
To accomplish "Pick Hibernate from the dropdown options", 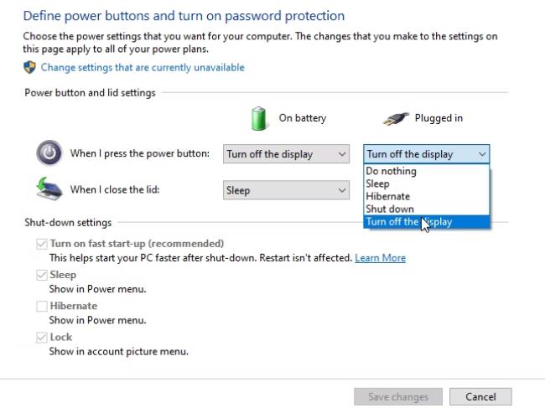I will point(427,196).
